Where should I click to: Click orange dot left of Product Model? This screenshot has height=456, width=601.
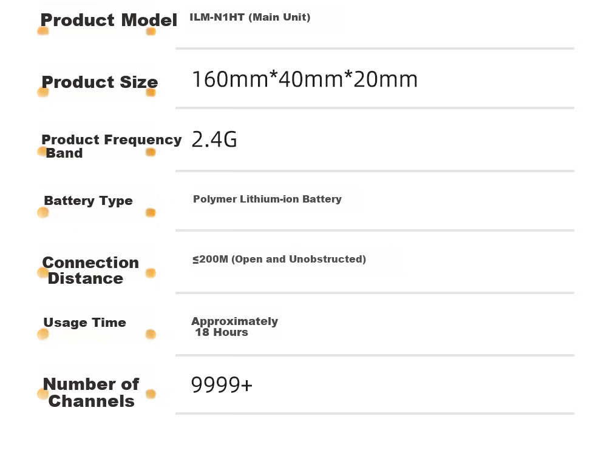(43, 31)
